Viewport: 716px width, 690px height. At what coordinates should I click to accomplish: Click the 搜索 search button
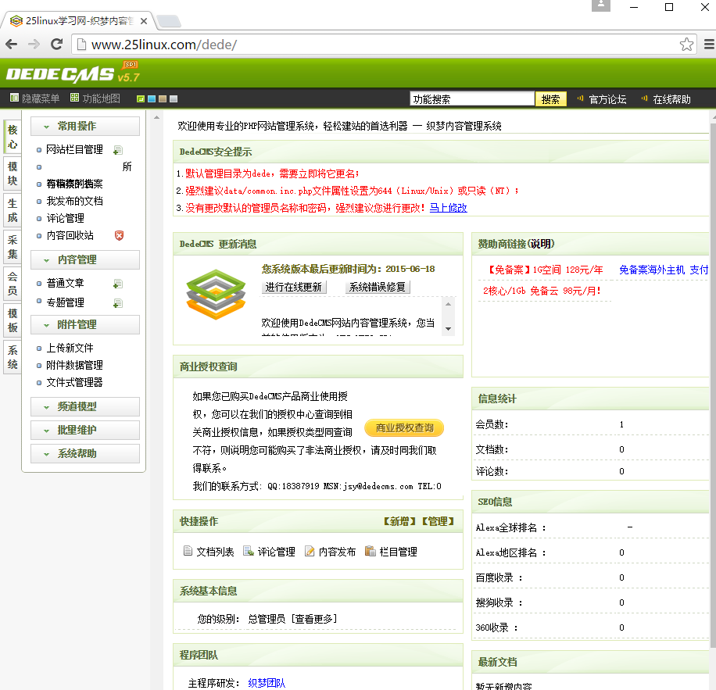click(551, 99)
